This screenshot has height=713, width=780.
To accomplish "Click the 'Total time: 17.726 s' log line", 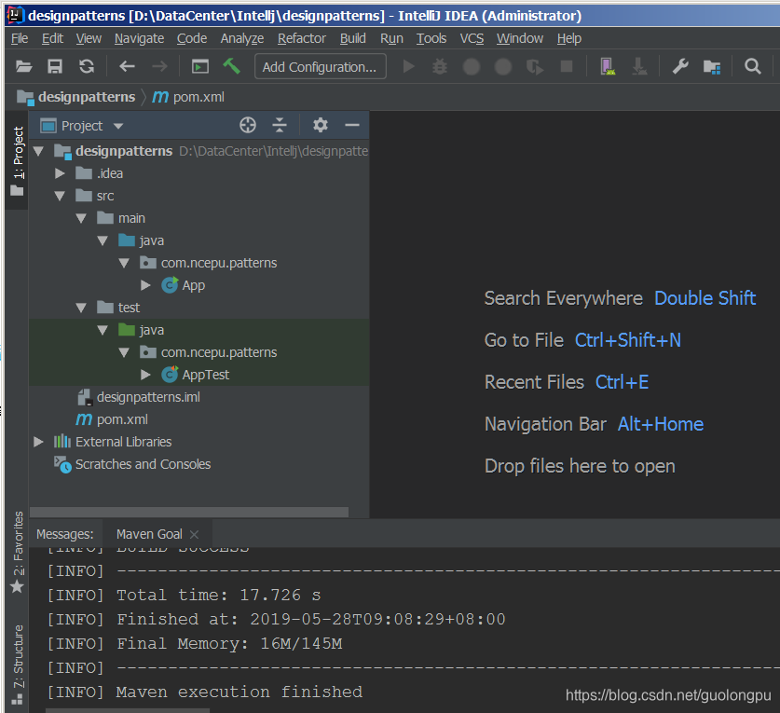I will click(x=218, y=595).
